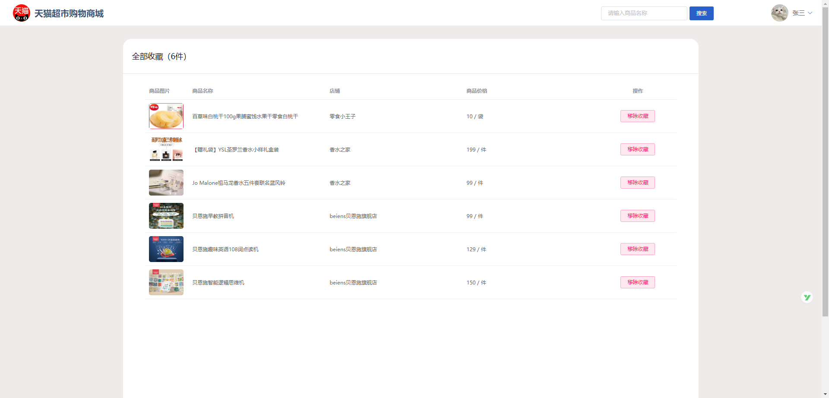829x398 pixels.
Task: Remove 百草味白桃干 from favorites
Action: [x=638, y=116]
